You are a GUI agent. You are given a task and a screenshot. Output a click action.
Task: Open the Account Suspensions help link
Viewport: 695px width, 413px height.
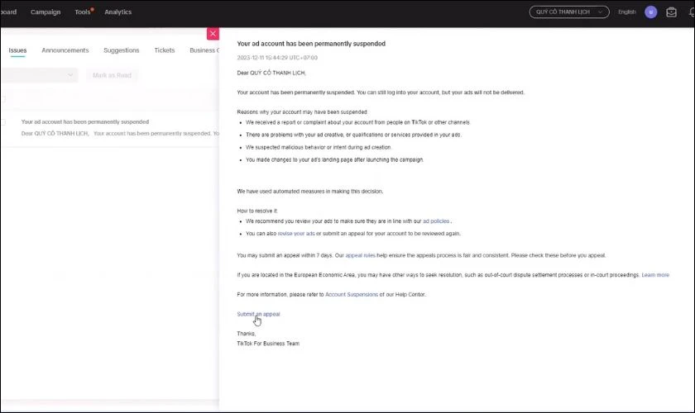tap(352, 294)
